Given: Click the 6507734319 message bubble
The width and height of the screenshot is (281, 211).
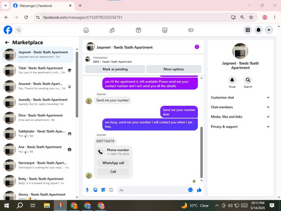Looking at the screenshot, I should pyautogui.click(x=105, y=141).
